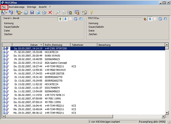
Task: Open the Einträge menu
Action: 32,7
